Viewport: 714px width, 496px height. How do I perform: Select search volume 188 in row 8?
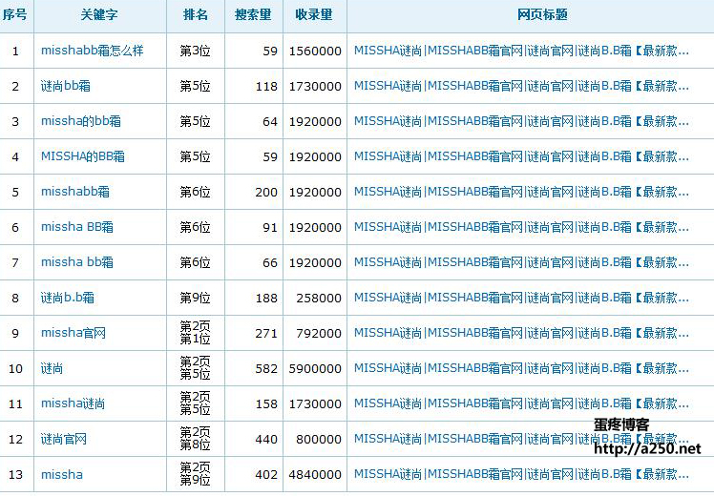click(x=266, y=298)
